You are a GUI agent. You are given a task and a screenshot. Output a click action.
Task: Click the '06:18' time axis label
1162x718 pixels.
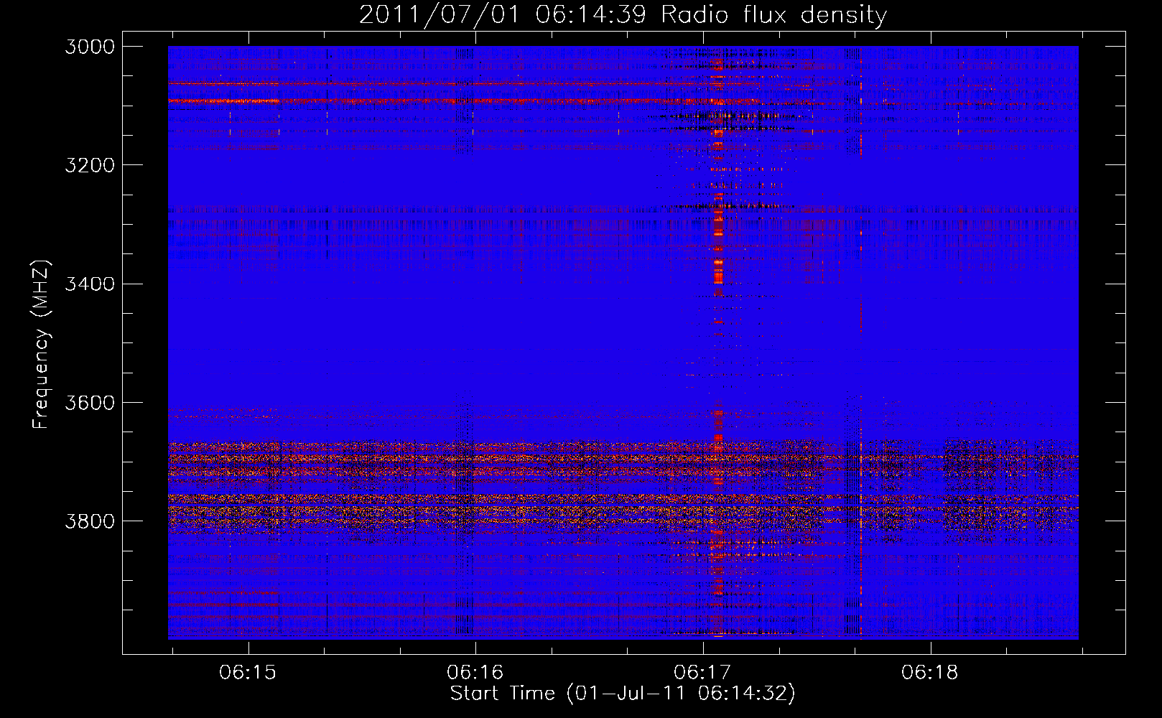[930, 673]
